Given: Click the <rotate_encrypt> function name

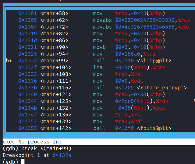Looking at the screenshot, I should [162, 88].
